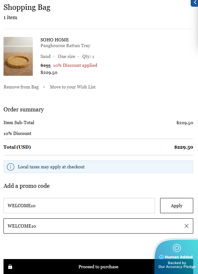The width and height of the screenshot is (198, 274).
Task: View the Pangbourne Rattan Tray product page
Action: point(65,46)
